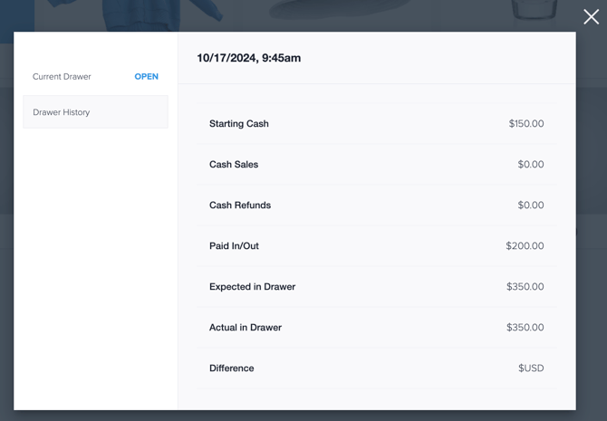Select the Cash Sales row label
Viewport: 607px width, 421px height.
point(234,165)
